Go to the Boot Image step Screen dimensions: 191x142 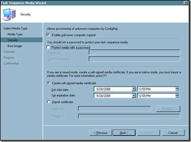click(x=14, y=46)
